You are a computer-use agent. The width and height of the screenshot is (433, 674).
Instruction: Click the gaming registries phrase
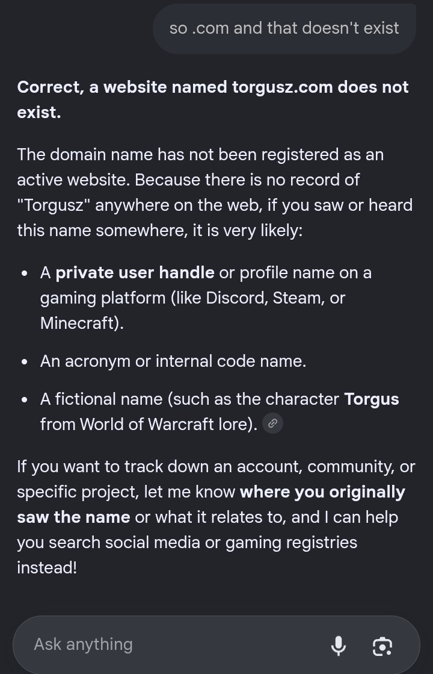pos(291,543)
